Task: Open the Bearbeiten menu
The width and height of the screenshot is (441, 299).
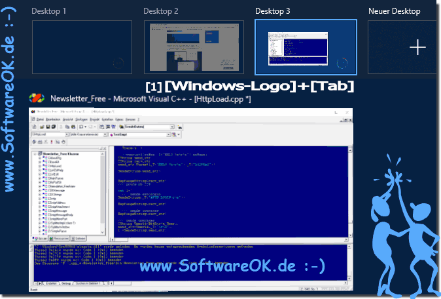Action: tap(53, 119)
